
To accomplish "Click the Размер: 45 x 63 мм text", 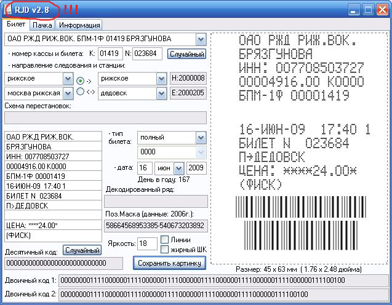I will pos(298,269).
